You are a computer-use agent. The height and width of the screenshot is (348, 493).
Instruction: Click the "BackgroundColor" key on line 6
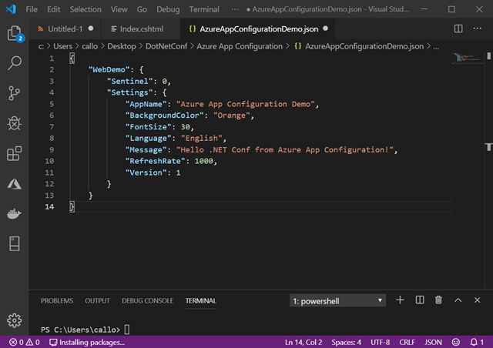[165, 115]
